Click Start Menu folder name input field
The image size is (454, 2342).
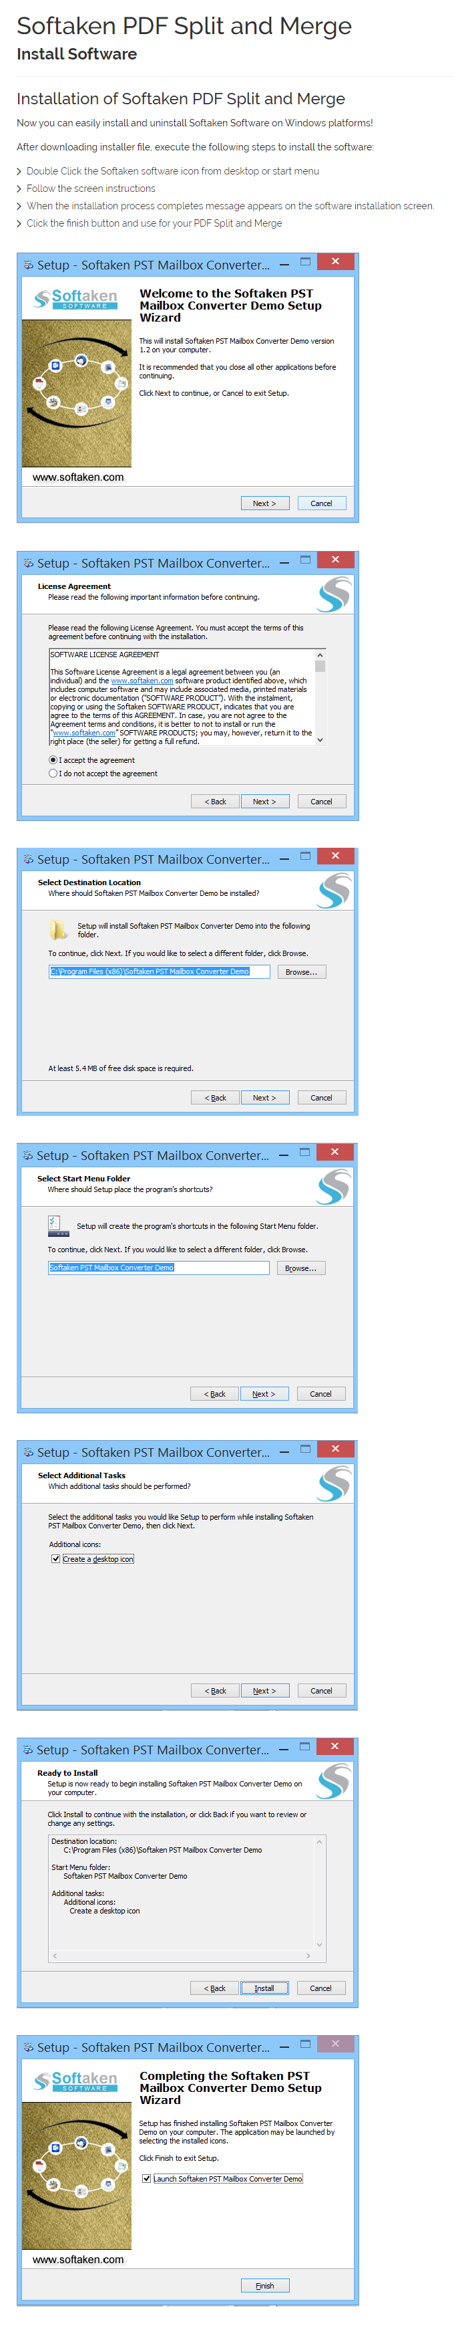click(159, 1268)
